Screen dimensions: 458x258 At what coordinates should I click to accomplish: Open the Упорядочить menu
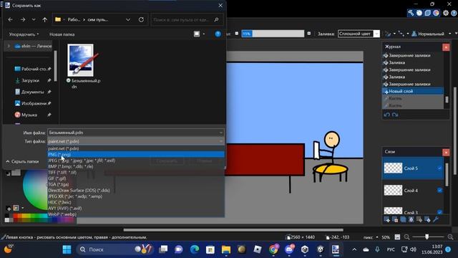click(24, 34)
